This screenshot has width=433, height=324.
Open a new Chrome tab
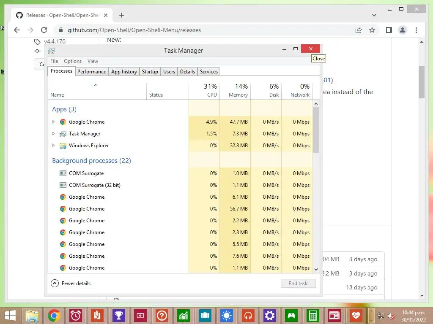(121, 15)
